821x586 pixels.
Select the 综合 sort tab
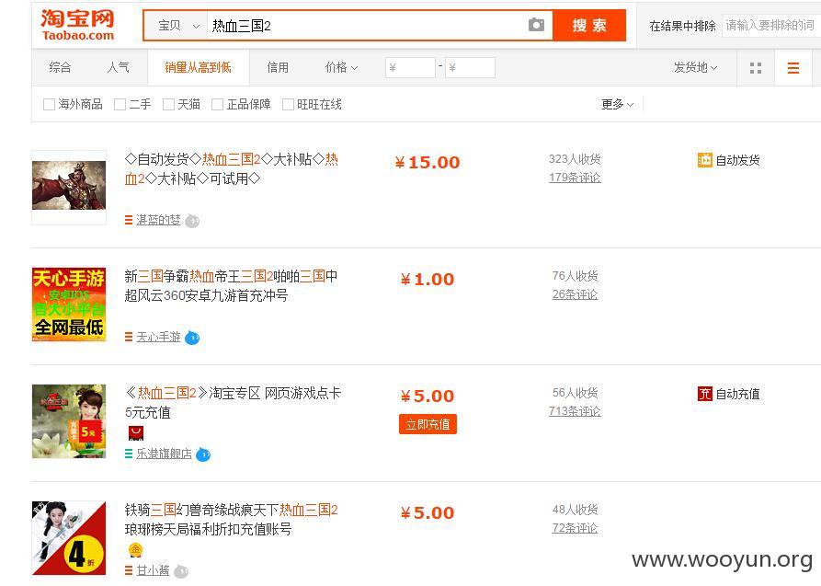coord(60,67)
